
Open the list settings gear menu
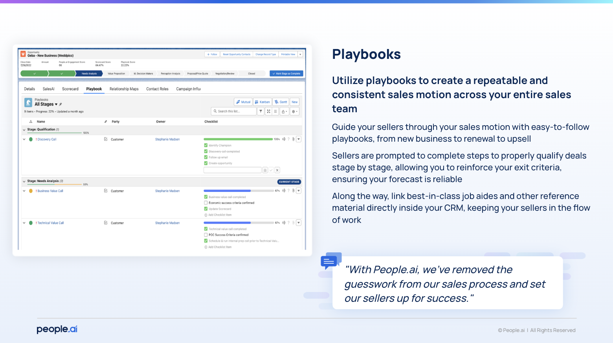(294, 111)
